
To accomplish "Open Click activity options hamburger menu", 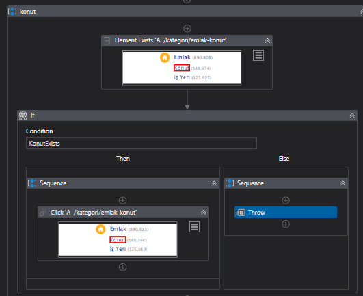I will (x=194, y=227).
